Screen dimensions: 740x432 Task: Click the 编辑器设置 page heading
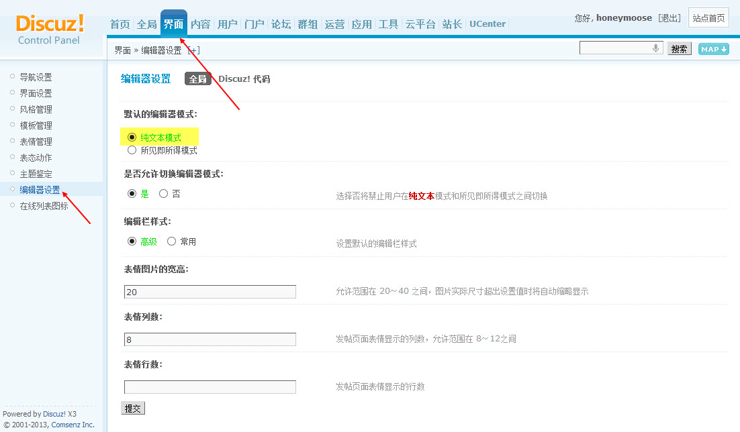[145, 78]
